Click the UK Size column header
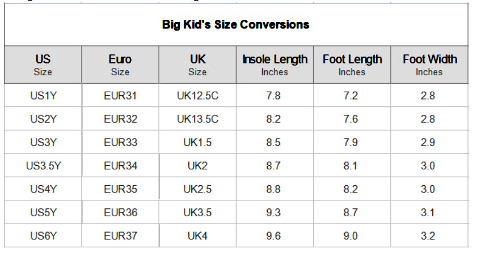This screenshot has height=257, width=477. (197, 65)
